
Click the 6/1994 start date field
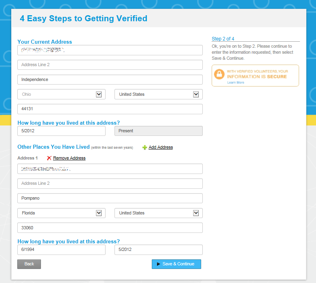pos(61,250)
